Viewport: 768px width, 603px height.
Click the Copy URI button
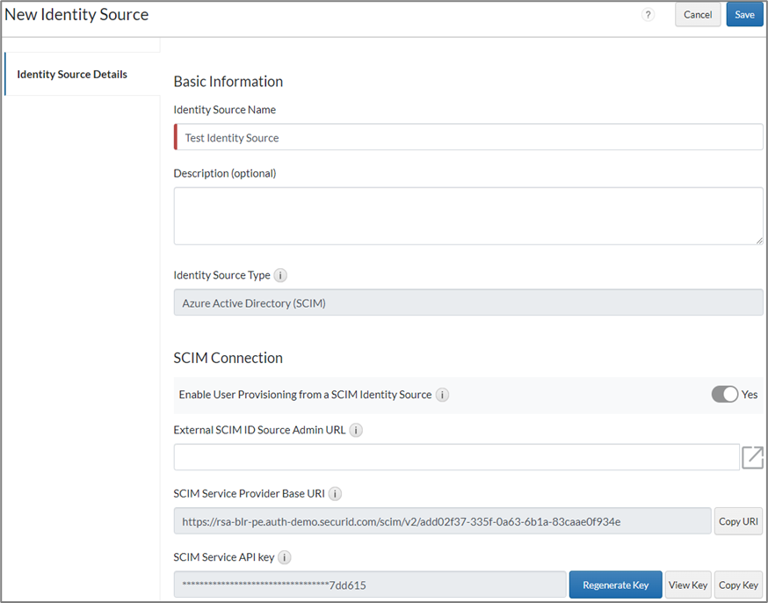[x=738, y=521]
